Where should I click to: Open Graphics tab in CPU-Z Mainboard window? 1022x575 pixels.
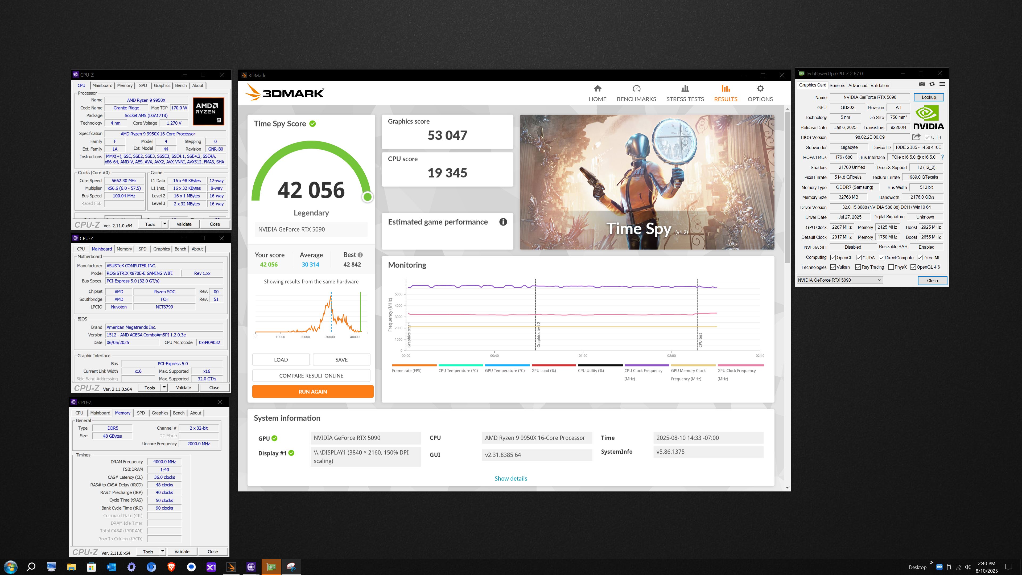162,249
